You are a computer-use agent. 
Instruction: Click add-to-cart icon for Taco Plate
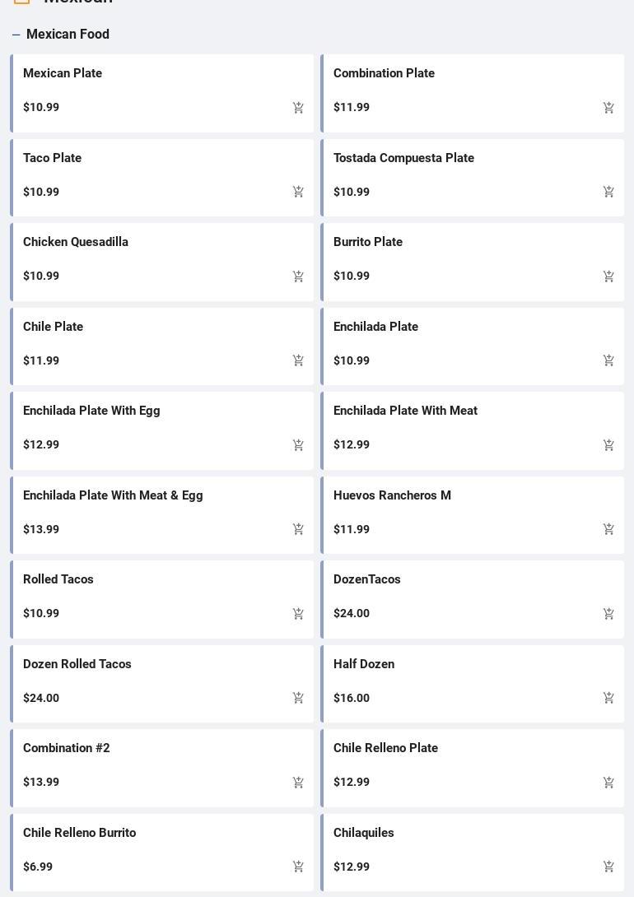298,192
